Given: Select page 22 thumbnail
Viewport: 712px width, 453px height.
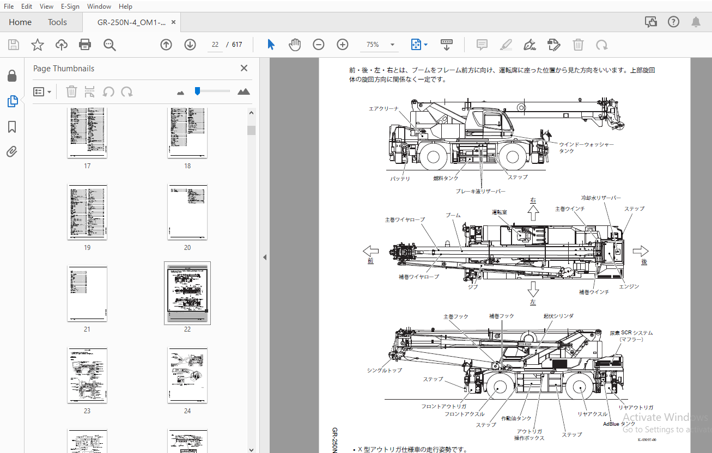Looking at the screenshot, I should point(187,293).
